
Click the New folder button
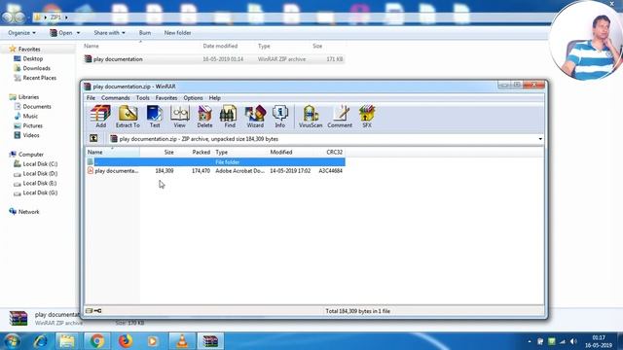(177, 33)
